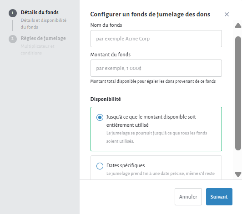Click the 'Dates spécifiques' option card
Image resolution: width=242 pixels, height=214 pixels.
(x=156, y=168)
